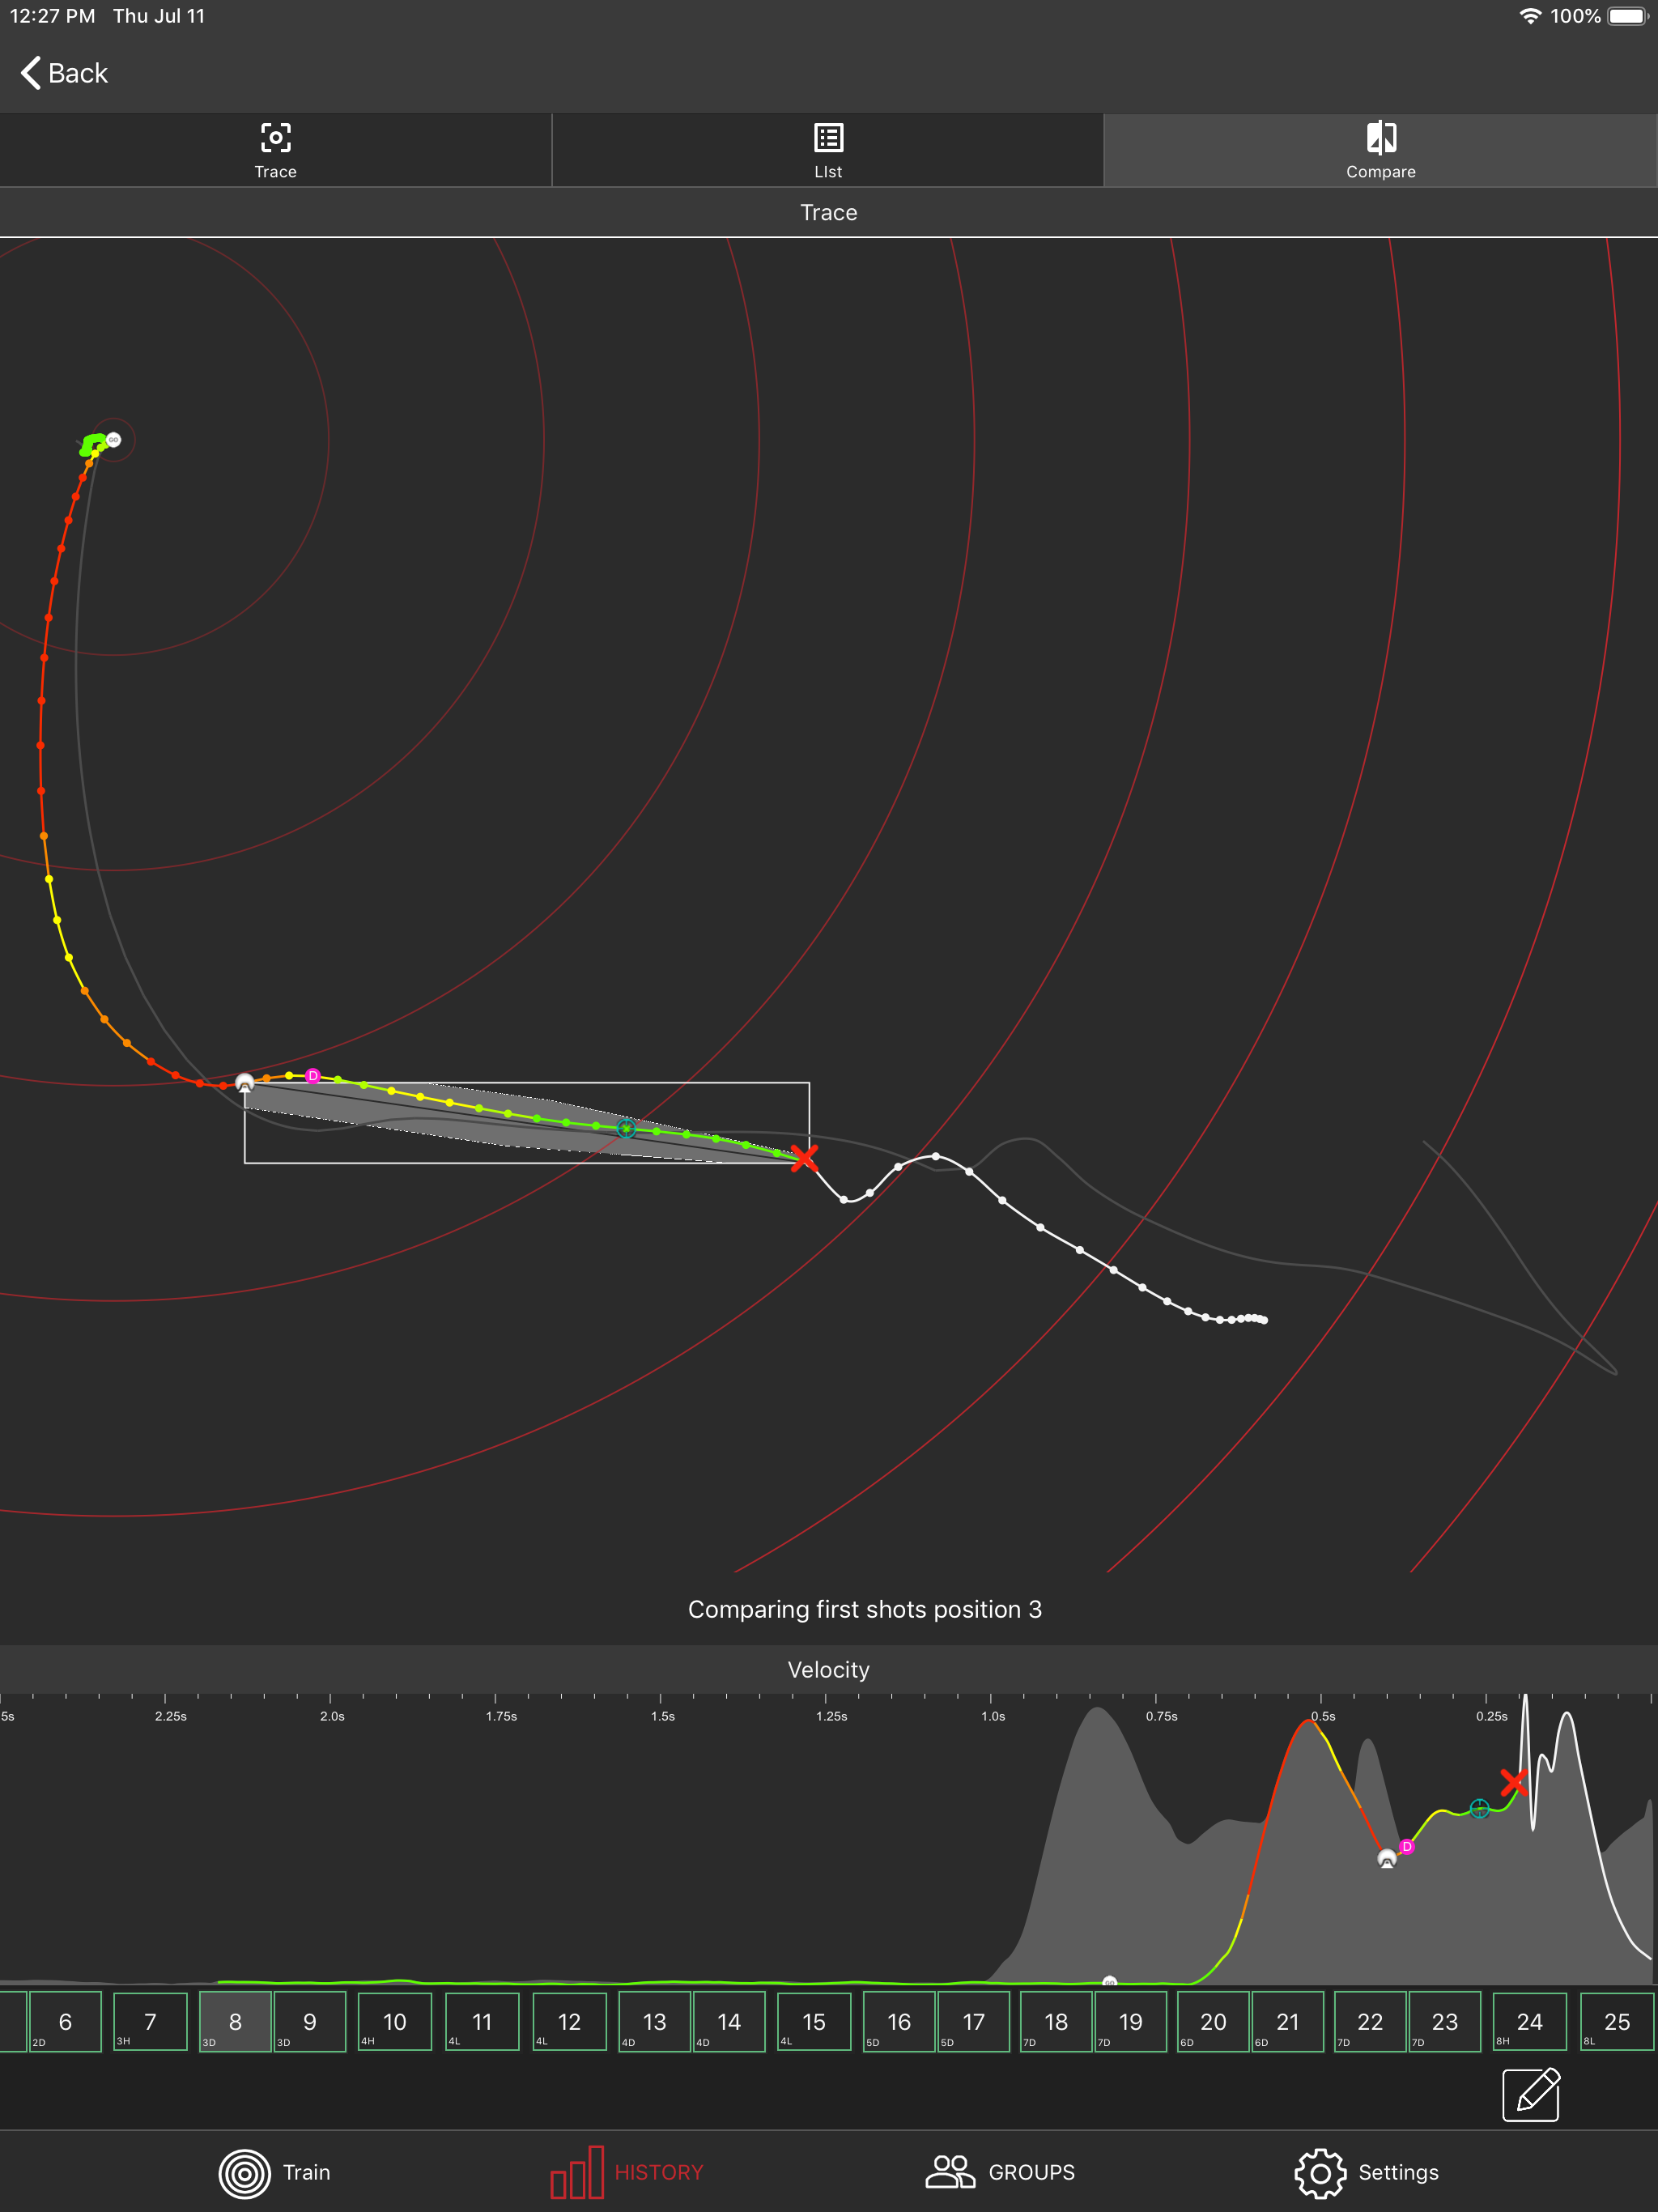This screenshot has width=1658, height=2212.
Task: Choose shot 15 labeled 4L
Action: (814, 2021)
